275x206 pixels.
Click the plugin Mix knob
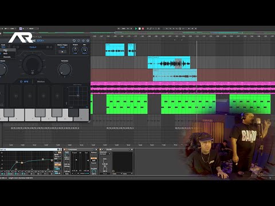84,50
